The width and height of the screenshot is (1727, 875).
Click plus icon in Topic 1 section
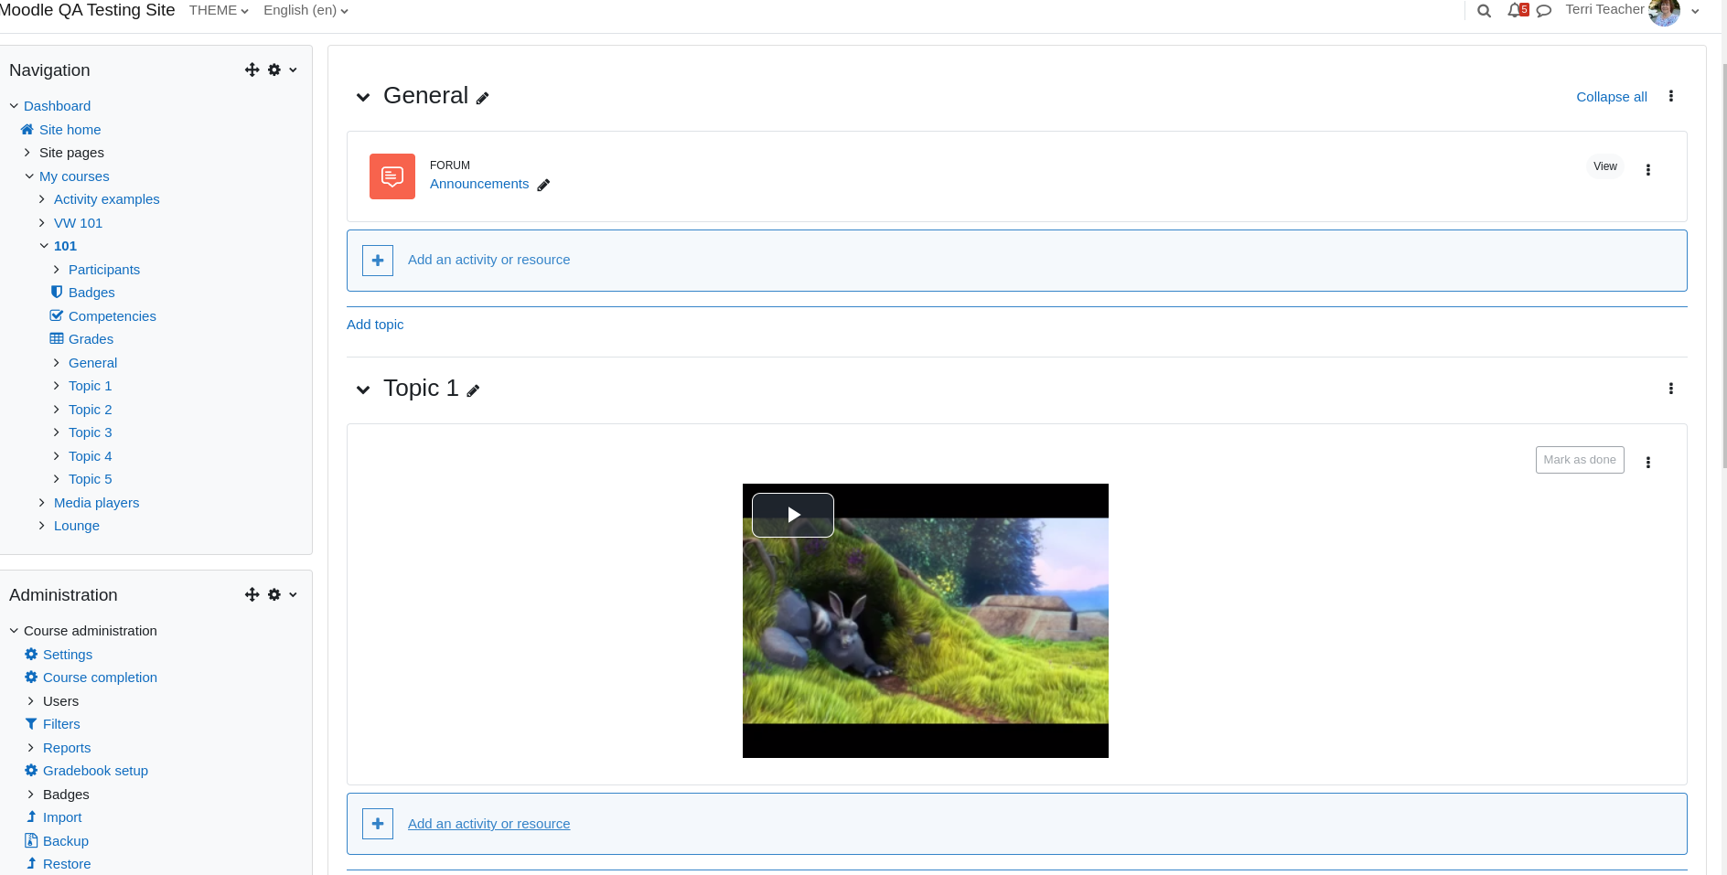tap(378, 824)
